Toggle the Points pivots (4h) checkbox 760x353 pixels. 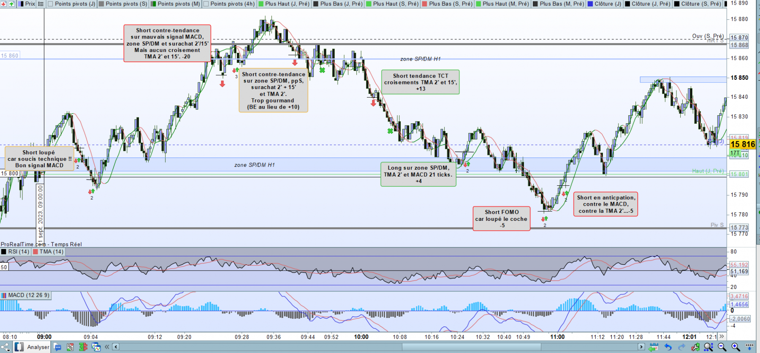click(x=206, y=4)
